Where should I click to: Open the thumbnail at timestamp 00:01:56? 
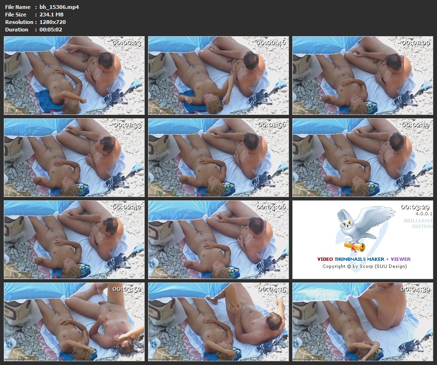point(218,158)
